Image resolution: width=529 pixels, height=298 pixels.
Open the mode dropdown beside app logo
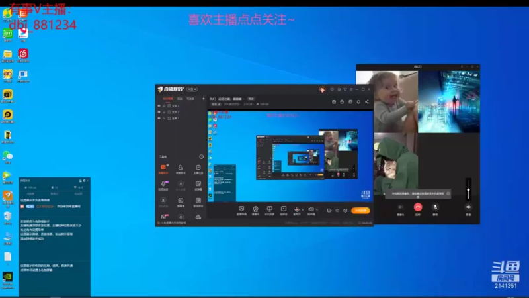(192, 89)
